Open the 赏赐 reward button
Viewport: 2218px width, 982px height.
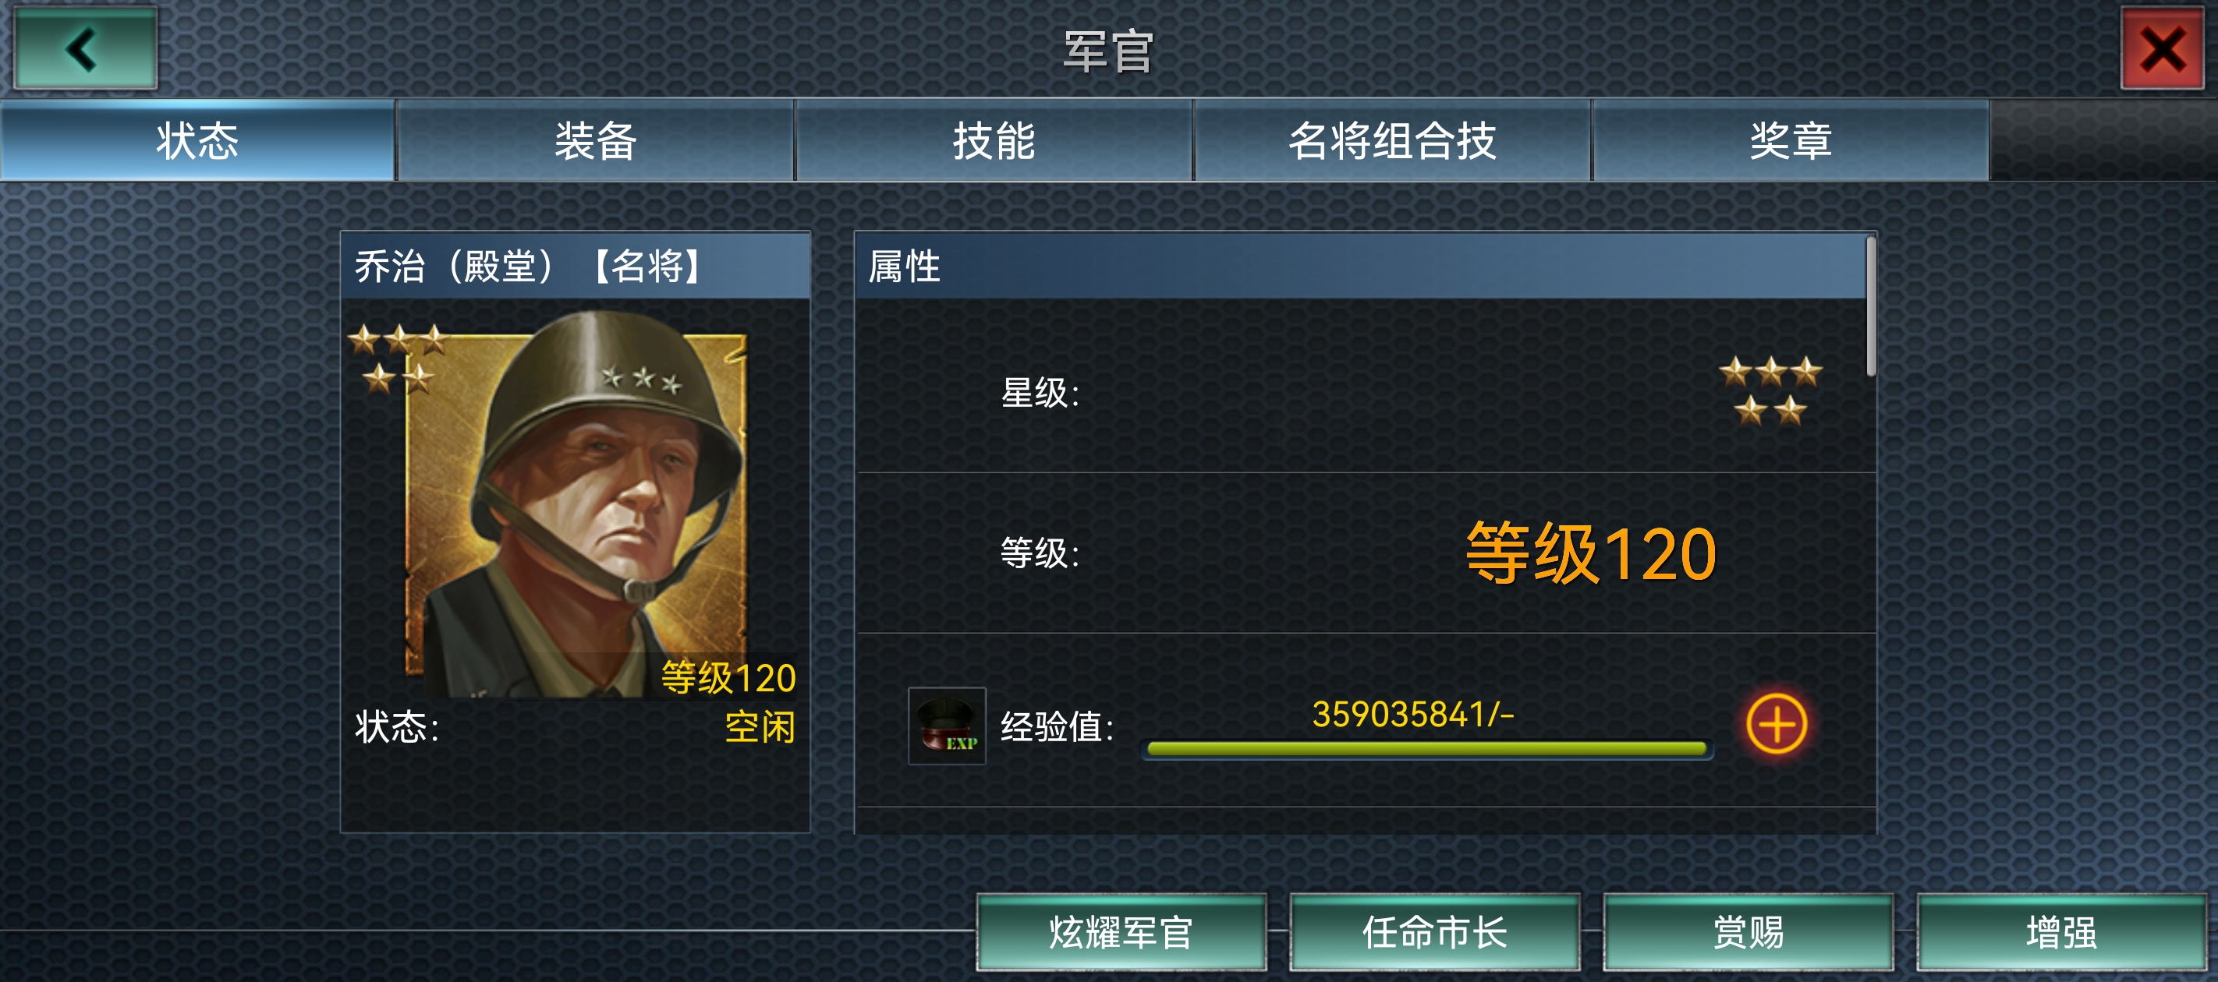(x=1748, y=932)
